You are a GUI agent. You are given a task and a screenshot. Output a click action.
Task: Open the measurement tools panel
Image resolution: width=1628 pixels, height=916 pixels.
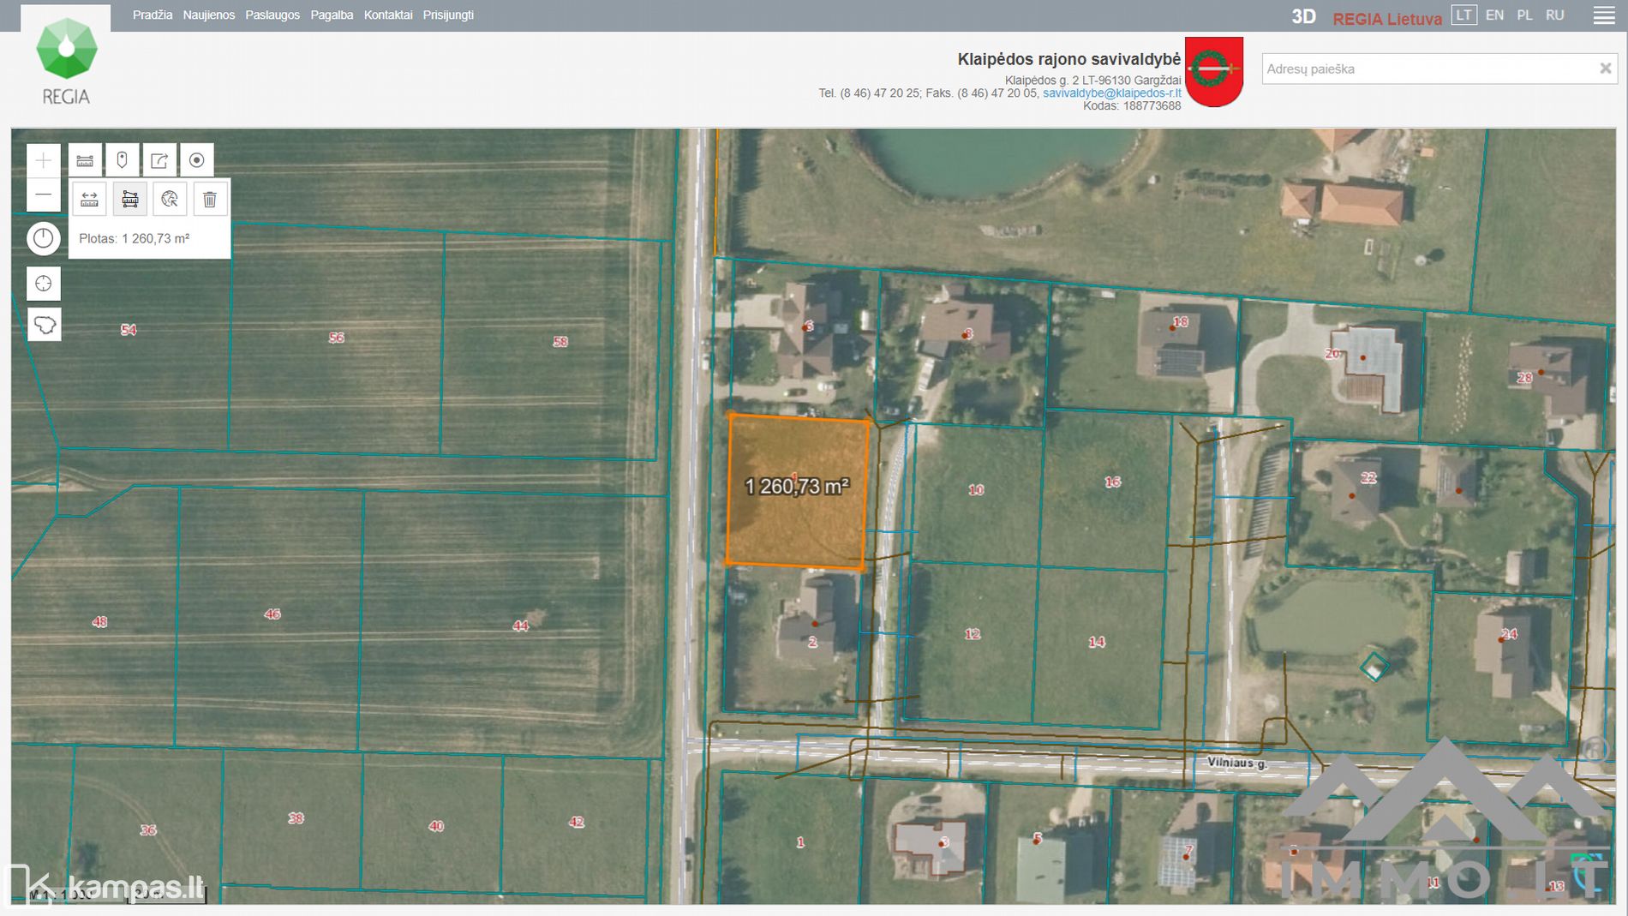pos(85,160)
